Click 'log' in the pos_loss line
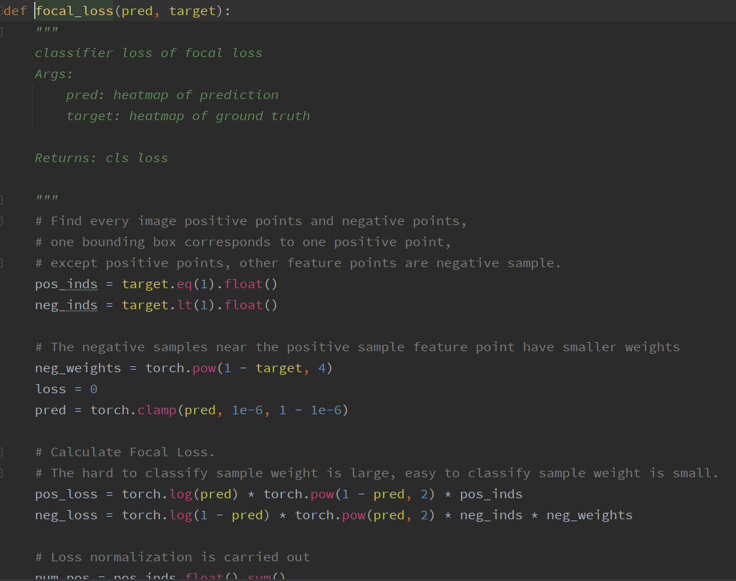The image size is (736, 581). coord(180,494)
